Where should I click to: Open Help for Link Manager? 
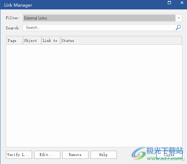click(103, 155)
